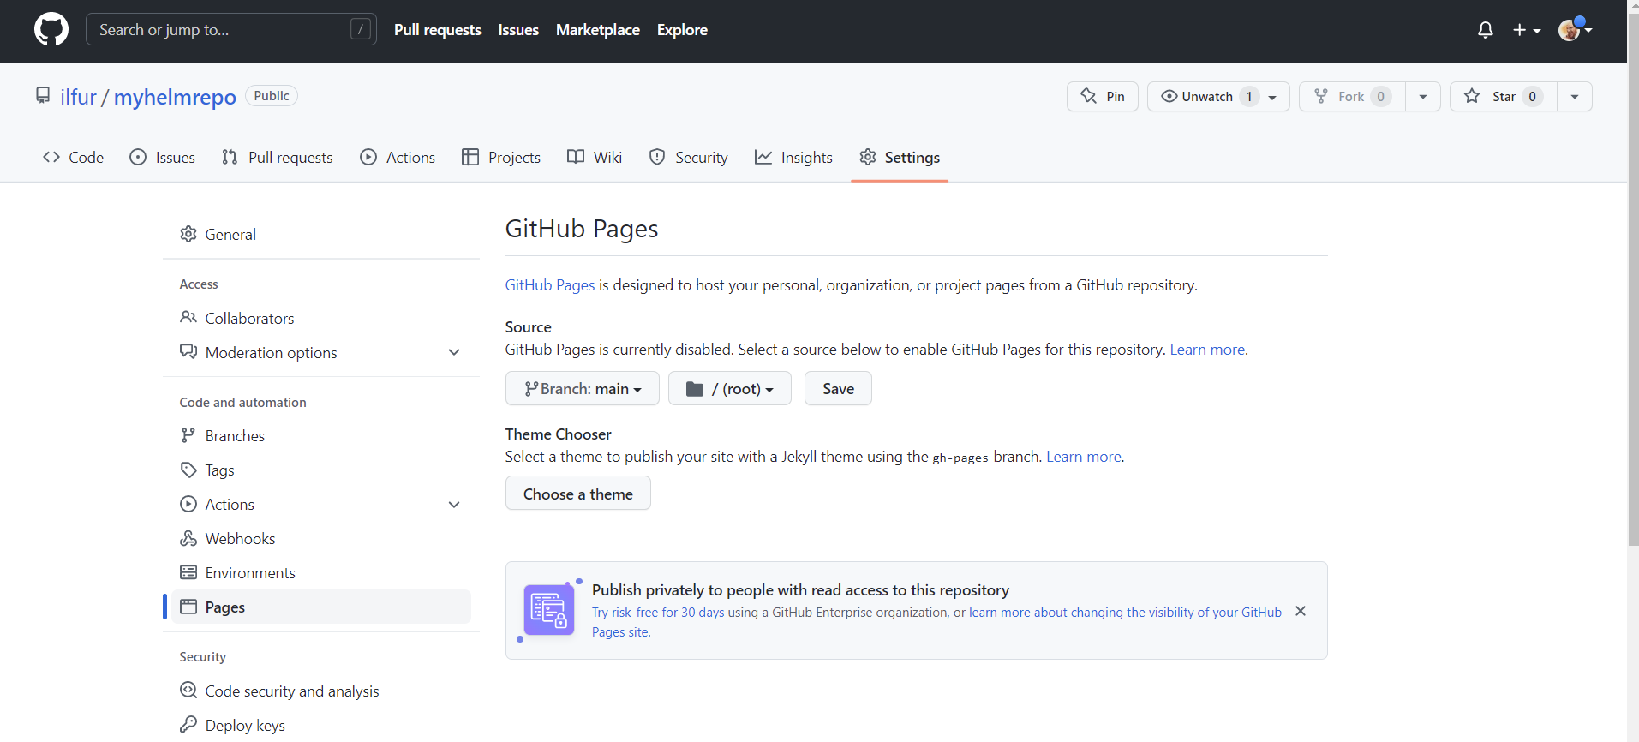Open the ilfur owner profile link
1639x742 pixels.
coord(78,97)
